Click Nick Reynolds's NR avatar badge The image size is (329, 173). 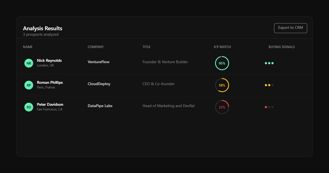point(29,63)
